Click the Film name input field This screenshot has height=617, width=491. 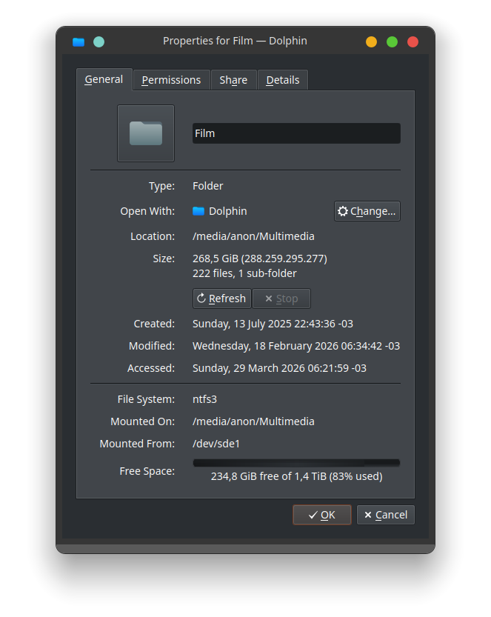coord(296,133)
